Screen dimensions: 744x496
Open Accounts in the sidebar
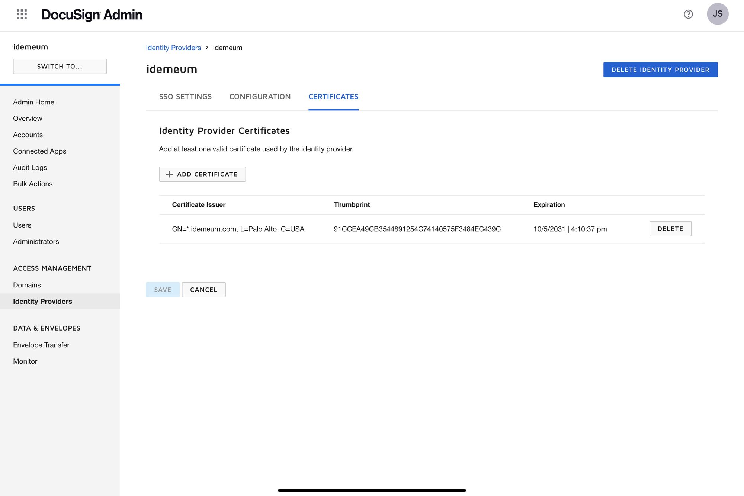pyautogui.click(x=28, y=135)
